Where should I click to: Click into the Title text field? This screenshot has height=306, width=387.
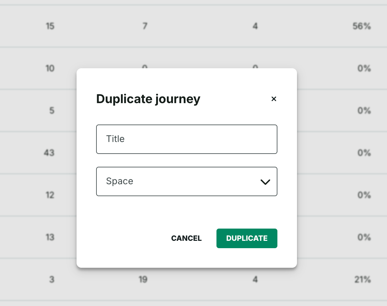point(186,139)
